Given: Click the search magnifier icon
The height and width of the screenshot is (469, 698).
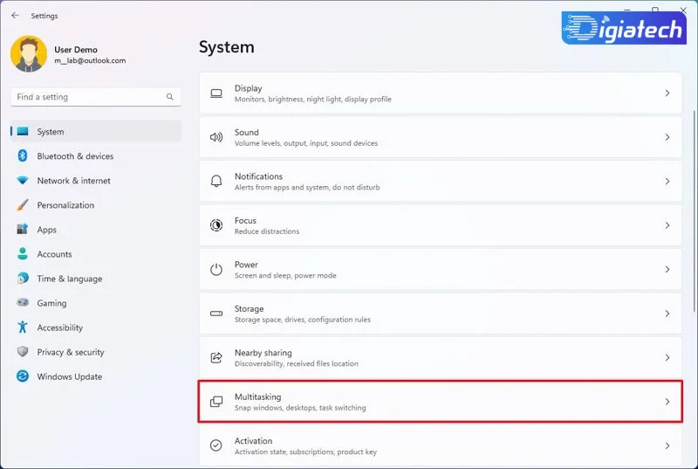Looking at the screenshot, I should (169, 97).
